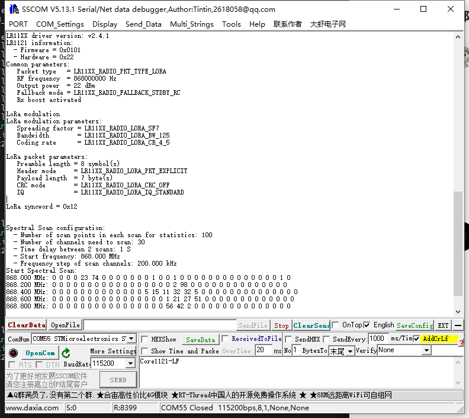This screenshot has height=418, width=469.
Task: Open the BytesTo 末尾 dropdown
Action: tap(350, 351)
